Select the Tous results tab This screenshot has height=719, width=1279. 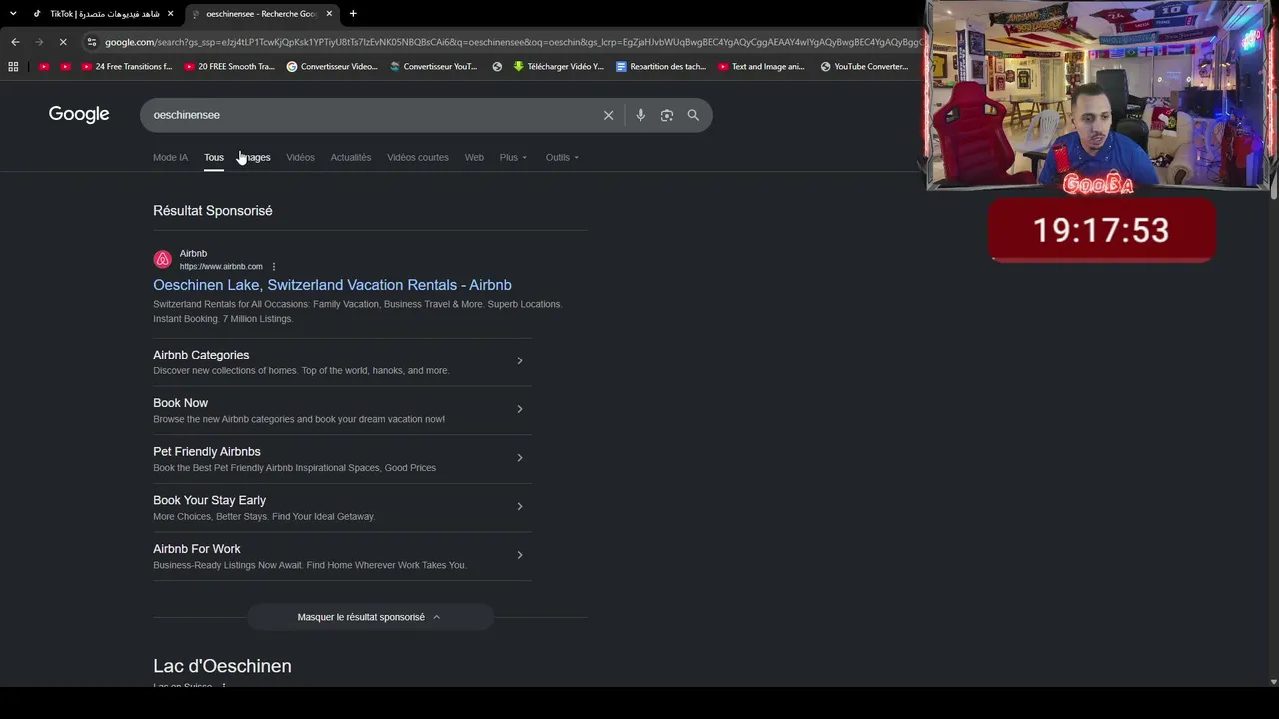(x=214, y=157)
